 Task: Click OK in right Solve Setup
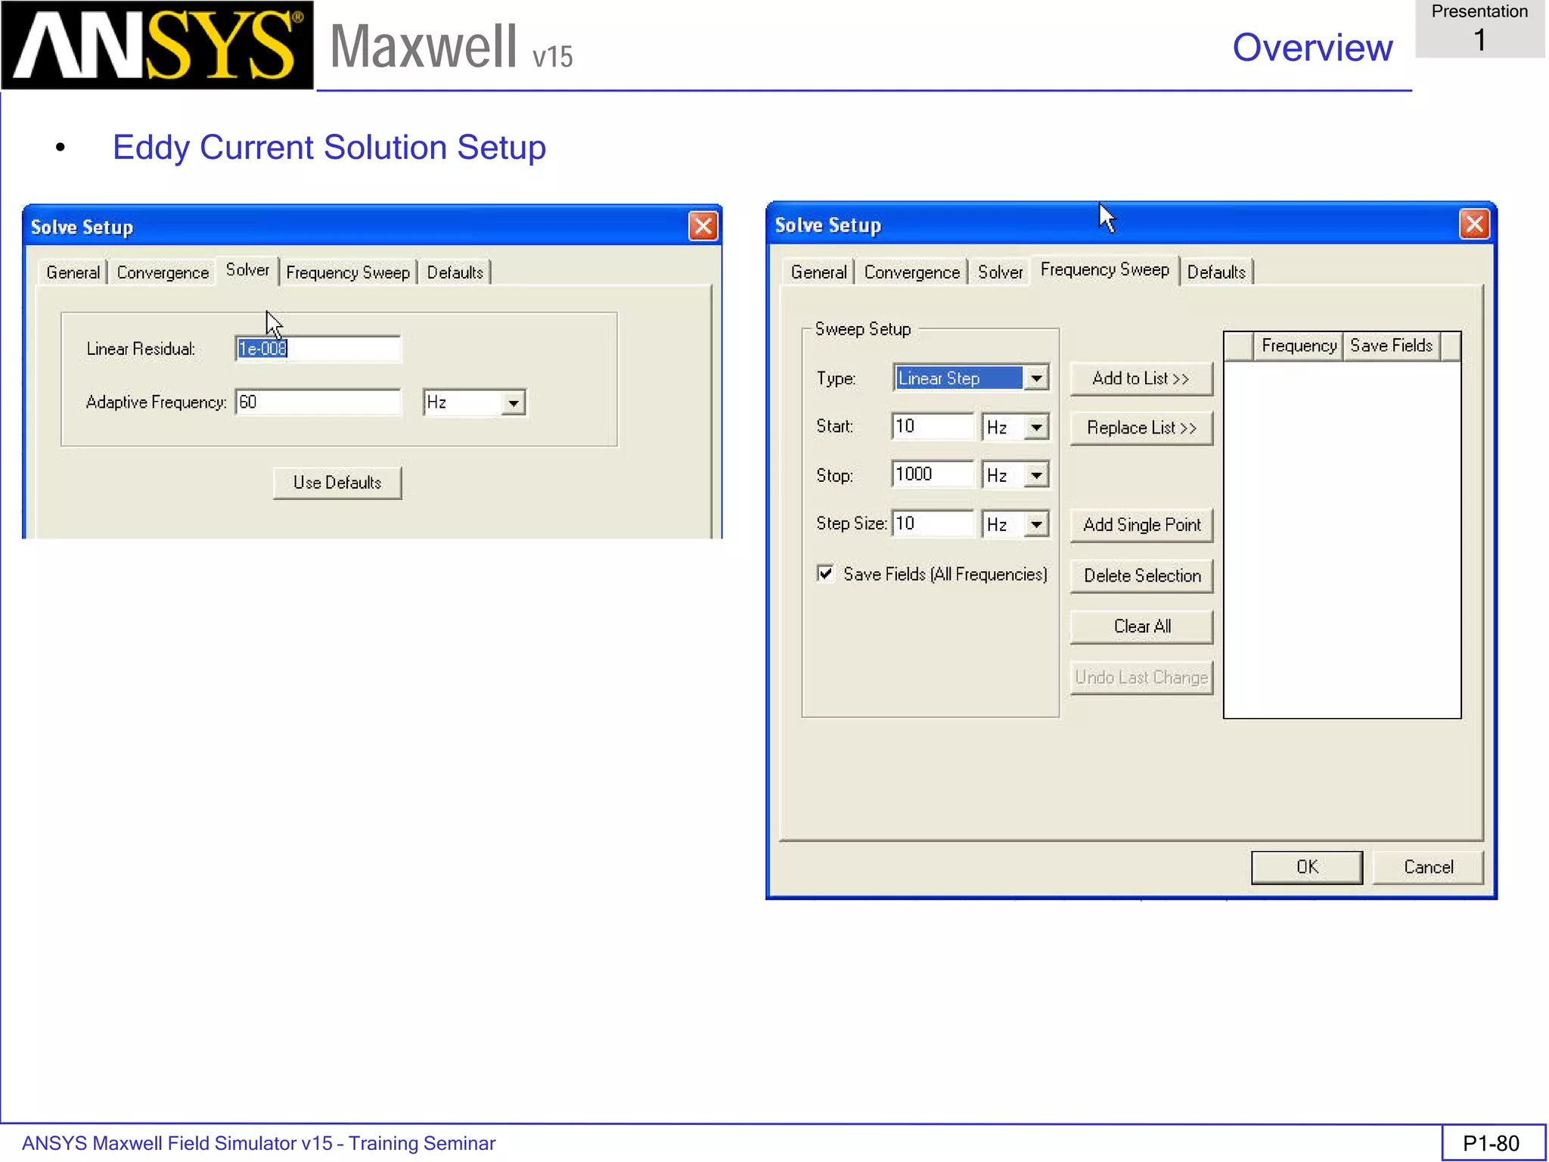(x=1307, y=867)
